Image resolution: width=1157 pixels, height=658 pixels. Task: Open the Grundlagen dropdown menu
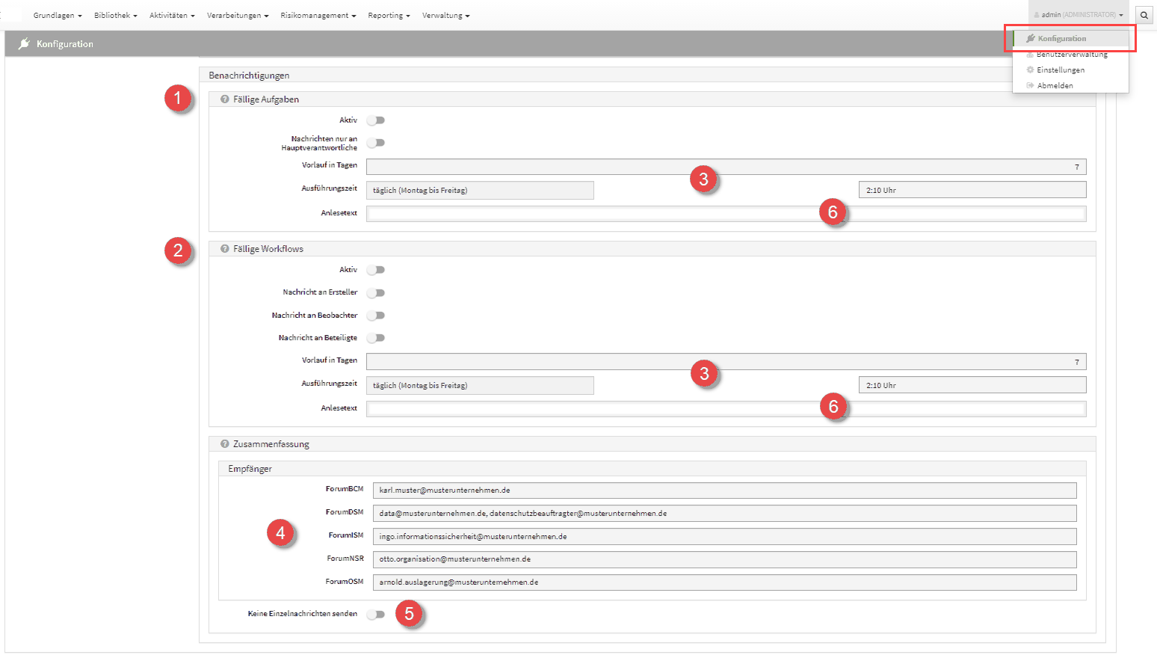click(58, 16)
